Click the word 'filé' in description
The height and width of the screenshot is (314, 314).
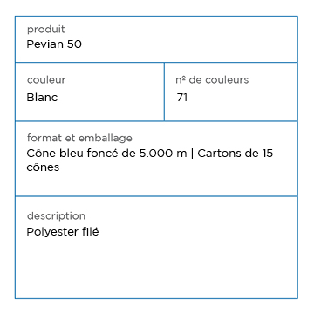(90, 232)
